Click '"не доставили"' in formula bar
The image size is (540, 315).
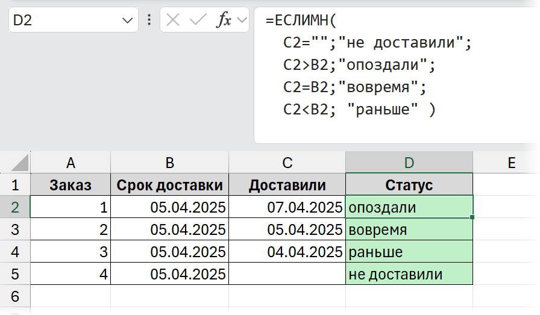[401, 43]
